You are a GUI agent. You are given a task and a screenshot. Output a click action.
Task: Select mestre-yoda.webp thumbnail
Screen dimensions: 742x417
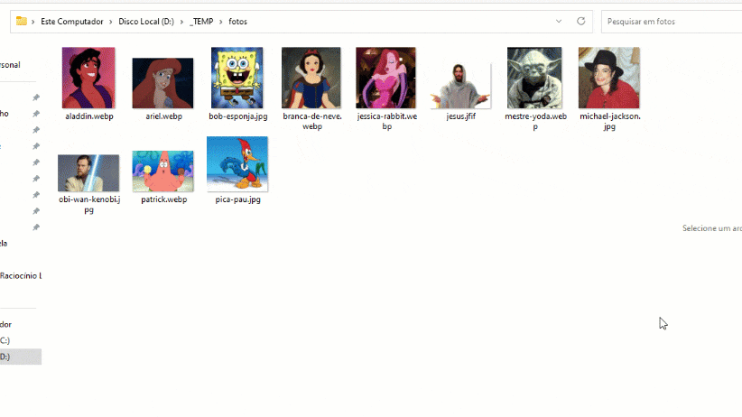coord(534,78)
